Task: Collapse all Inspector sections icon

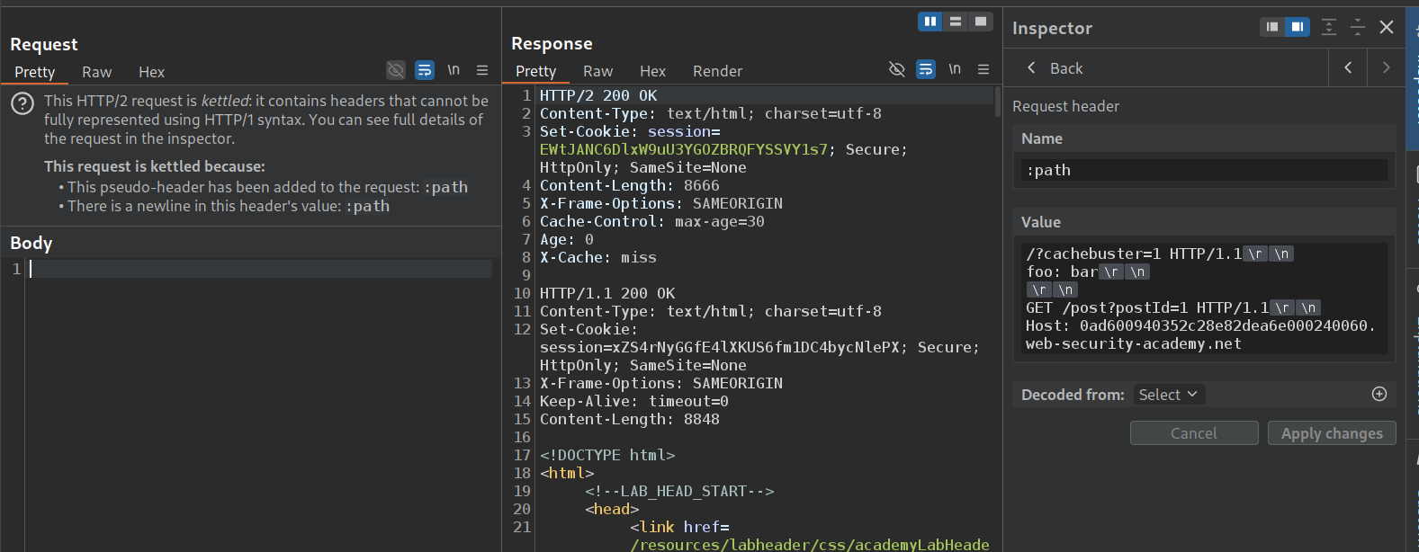Action: pos(1358,28)
